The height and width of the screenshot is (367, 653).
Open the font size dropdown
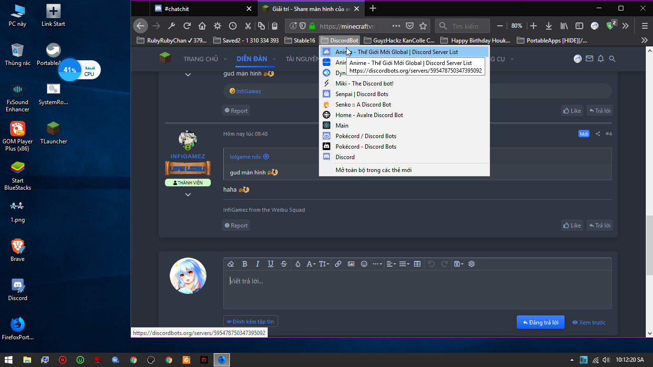pos(324,264)
